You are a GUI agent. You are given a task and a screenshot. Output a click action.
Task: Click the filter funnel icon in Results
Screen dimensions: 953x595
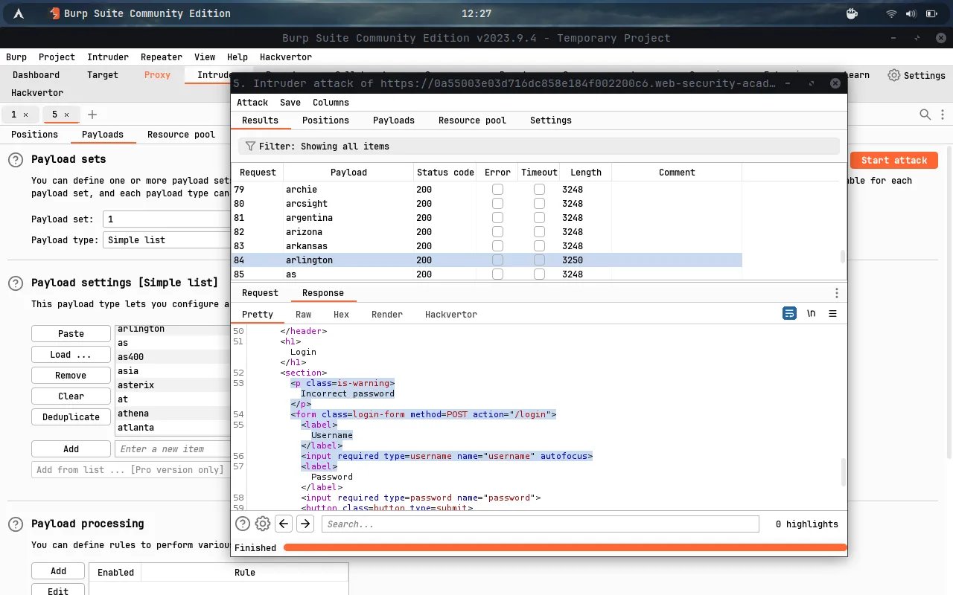point(250,147)
